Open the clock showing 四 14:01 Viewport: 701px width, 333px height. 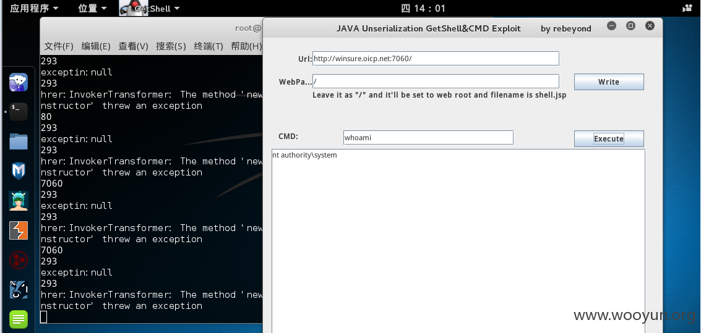(423, 8)
